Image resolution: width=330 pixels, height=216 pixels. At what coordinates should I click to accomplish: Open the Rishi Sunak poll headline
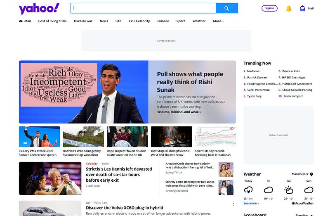tap(190, 82)
